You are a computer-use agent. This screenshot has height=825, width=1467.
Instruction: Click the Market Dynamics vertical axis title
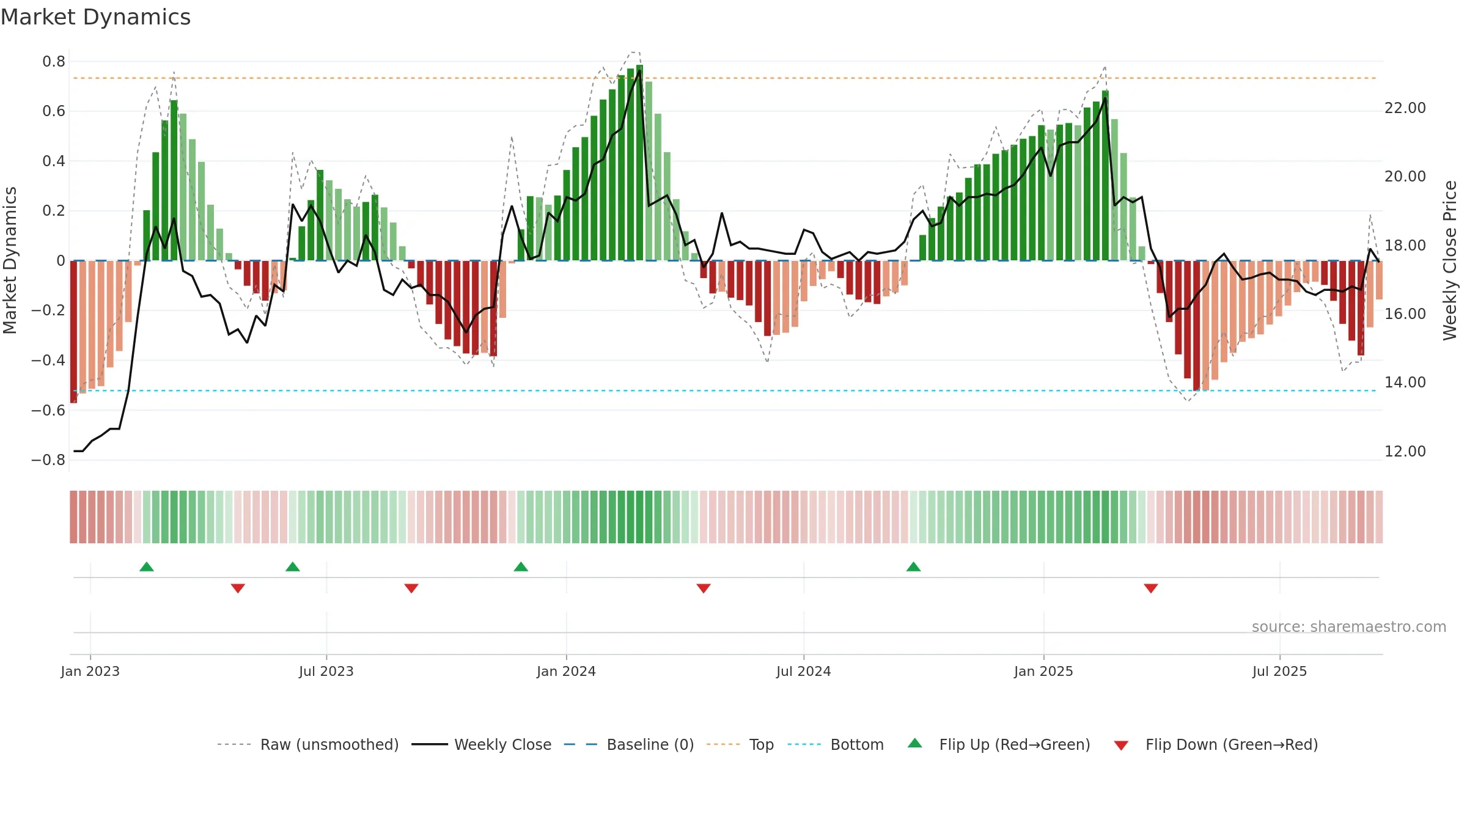10,260
